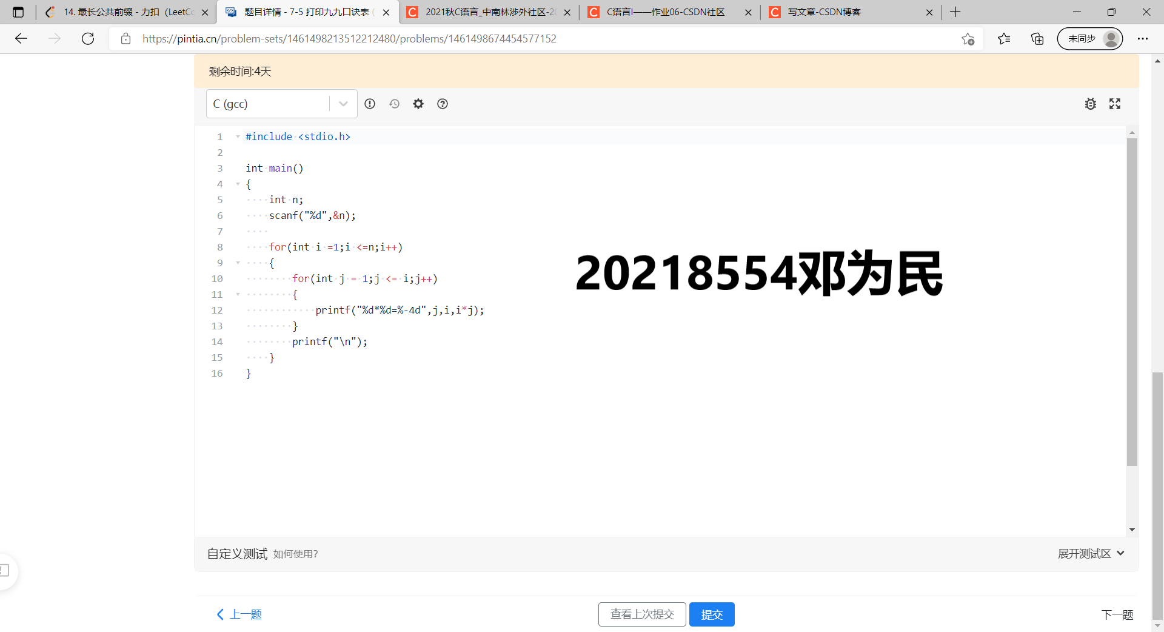Click 查看上次提交 button
Image resolution: width=1164 pixels, height=632 pixels.
click(x=642, y=614)
